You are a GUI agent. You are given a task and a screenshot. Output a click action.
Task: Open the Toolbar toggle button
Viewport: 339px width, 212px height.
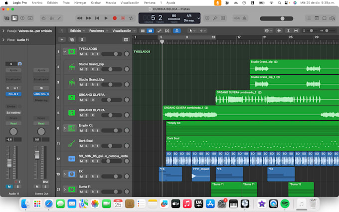[30, 18]
